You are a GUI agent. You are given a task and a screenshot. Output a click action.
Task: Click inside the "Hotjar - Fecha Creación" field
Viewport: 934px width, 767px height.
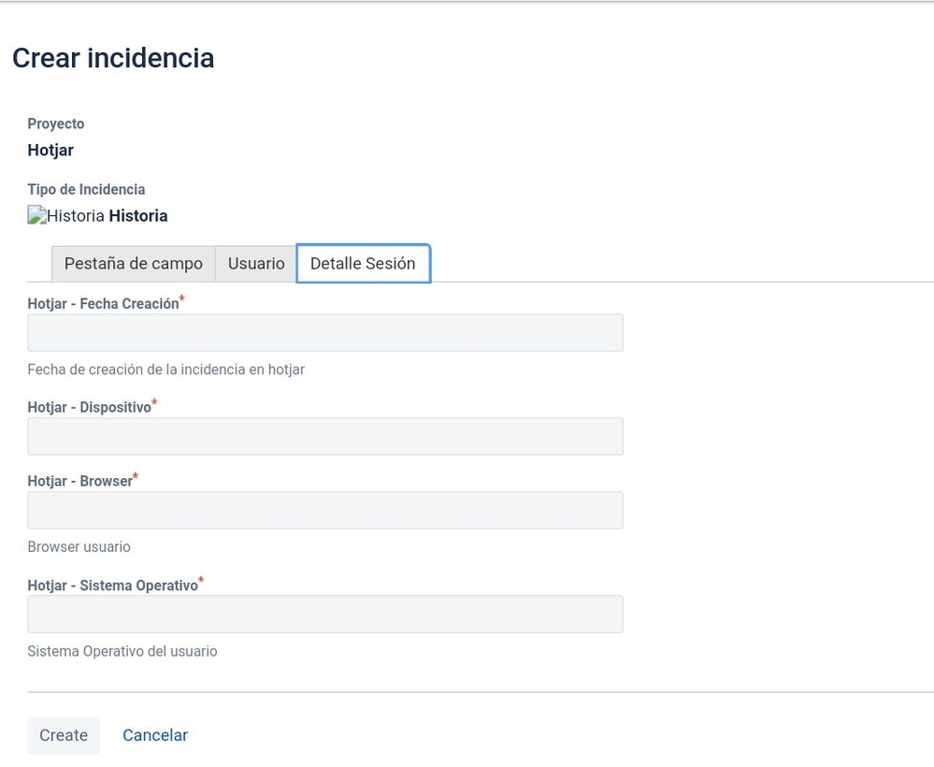[x=324, y=332]
